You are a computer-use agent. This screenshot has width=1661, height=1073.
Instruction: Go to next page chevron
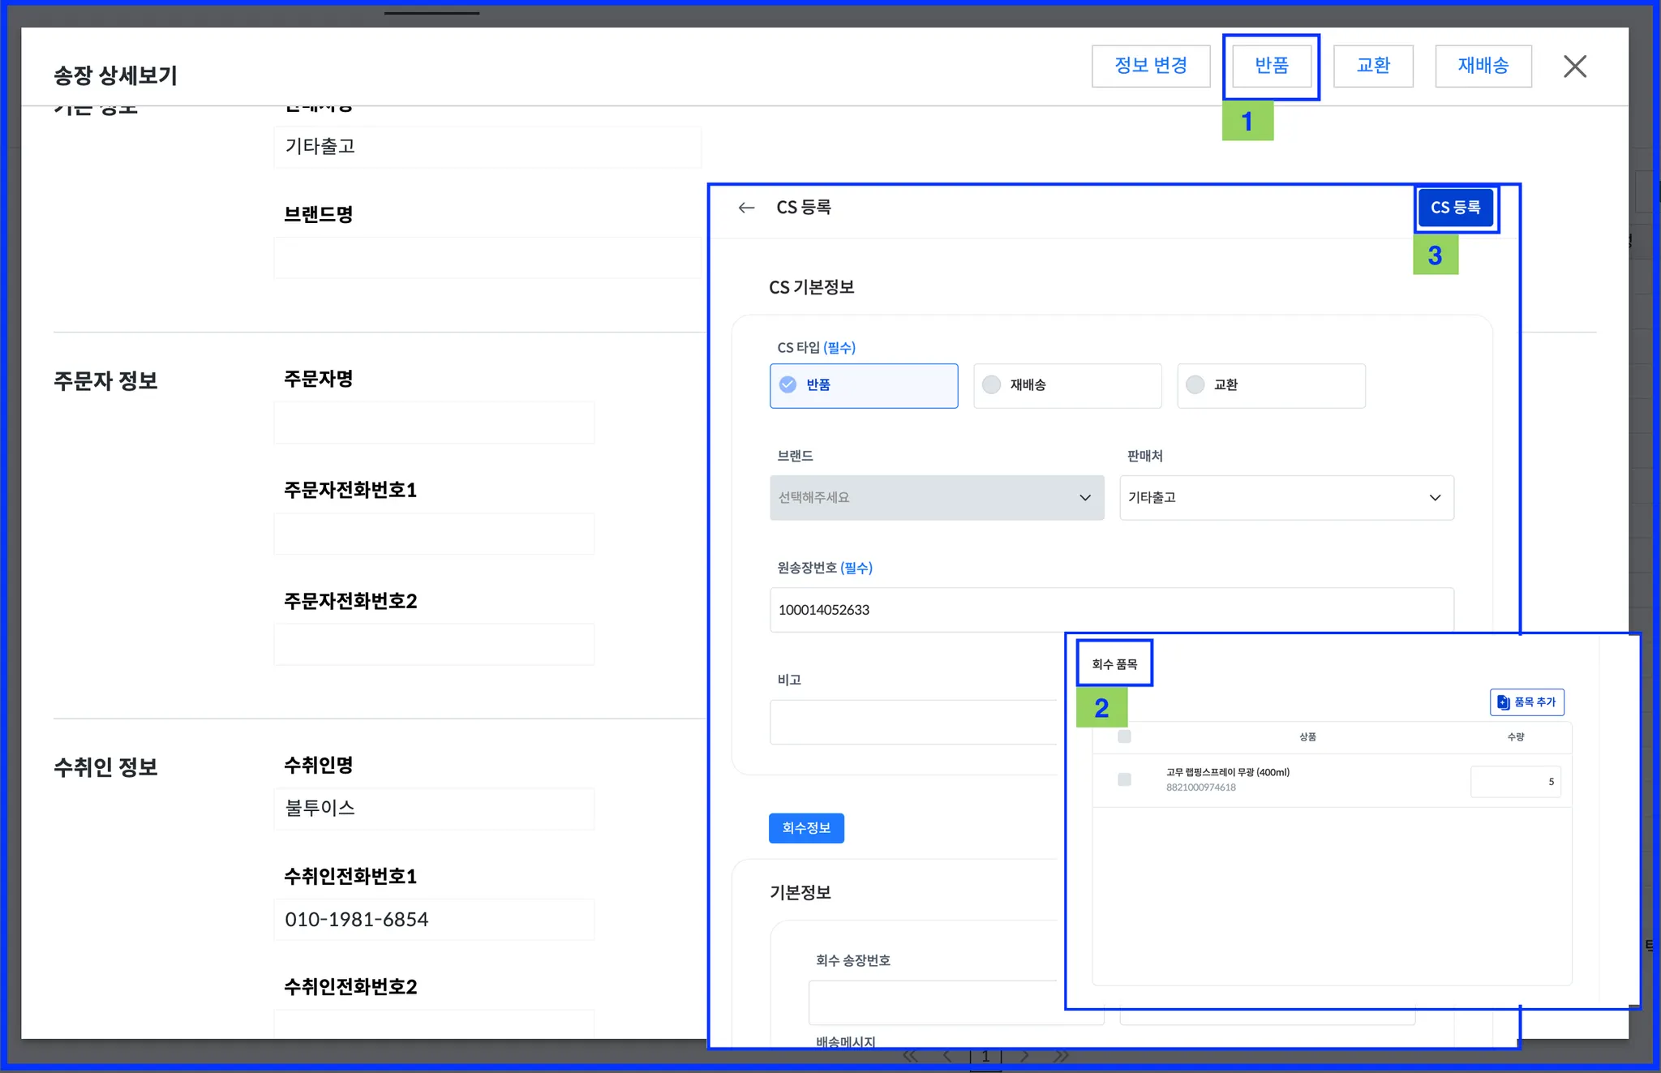1025,1056
